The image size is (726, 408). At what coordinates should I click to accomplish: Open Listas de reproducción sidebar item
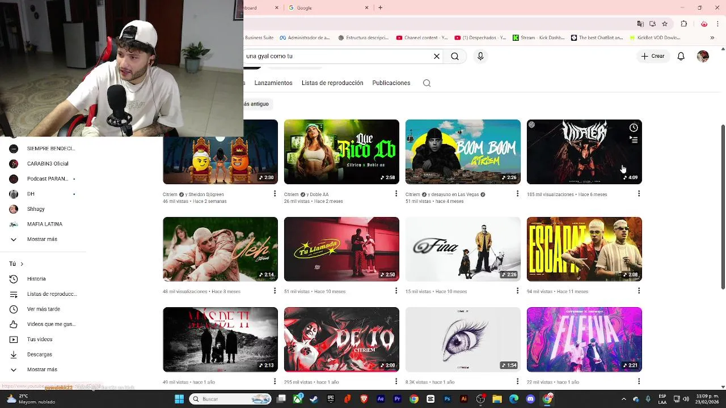(x=43, y=294)
